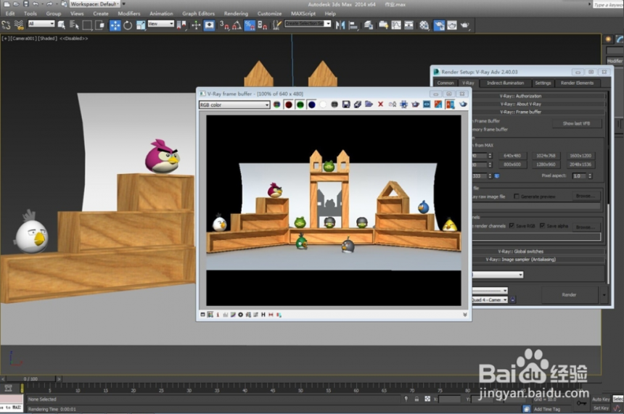Open Select by Name list tool
Viewport: 624px width, 414px height.
coord(74,25)
